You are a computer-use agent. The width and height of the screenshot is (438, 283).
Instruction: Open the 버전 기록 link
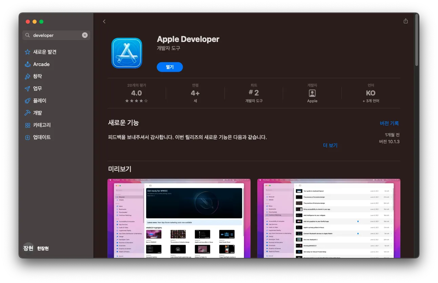pyautogui.click(x=390, y=124)
